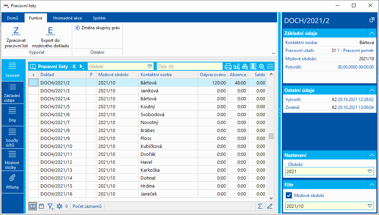Collapse the Filtr panel
Image resolution: width=379 pixels, height=215 pixels.
371,185
